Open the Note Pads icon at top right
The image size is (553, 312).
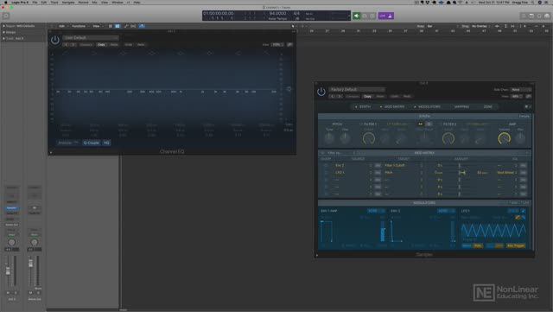pos(531,16)
